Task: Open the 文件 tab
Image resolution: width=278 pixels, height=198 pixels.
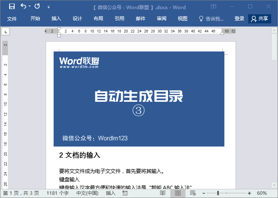Action: coord(12,19)
